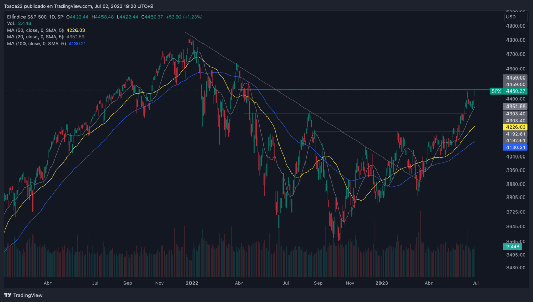Click the TradingView logo at bottom left
533x302 pixels.
pyautogui.click(x=24, y=294)
